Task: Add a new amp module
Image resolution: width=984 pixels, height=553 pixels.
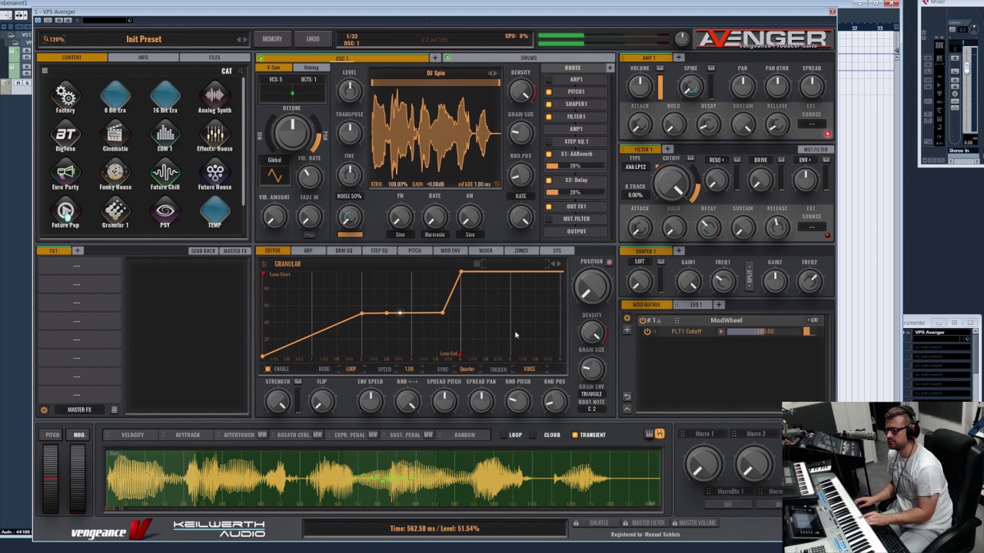Action: tap(679, 58)
